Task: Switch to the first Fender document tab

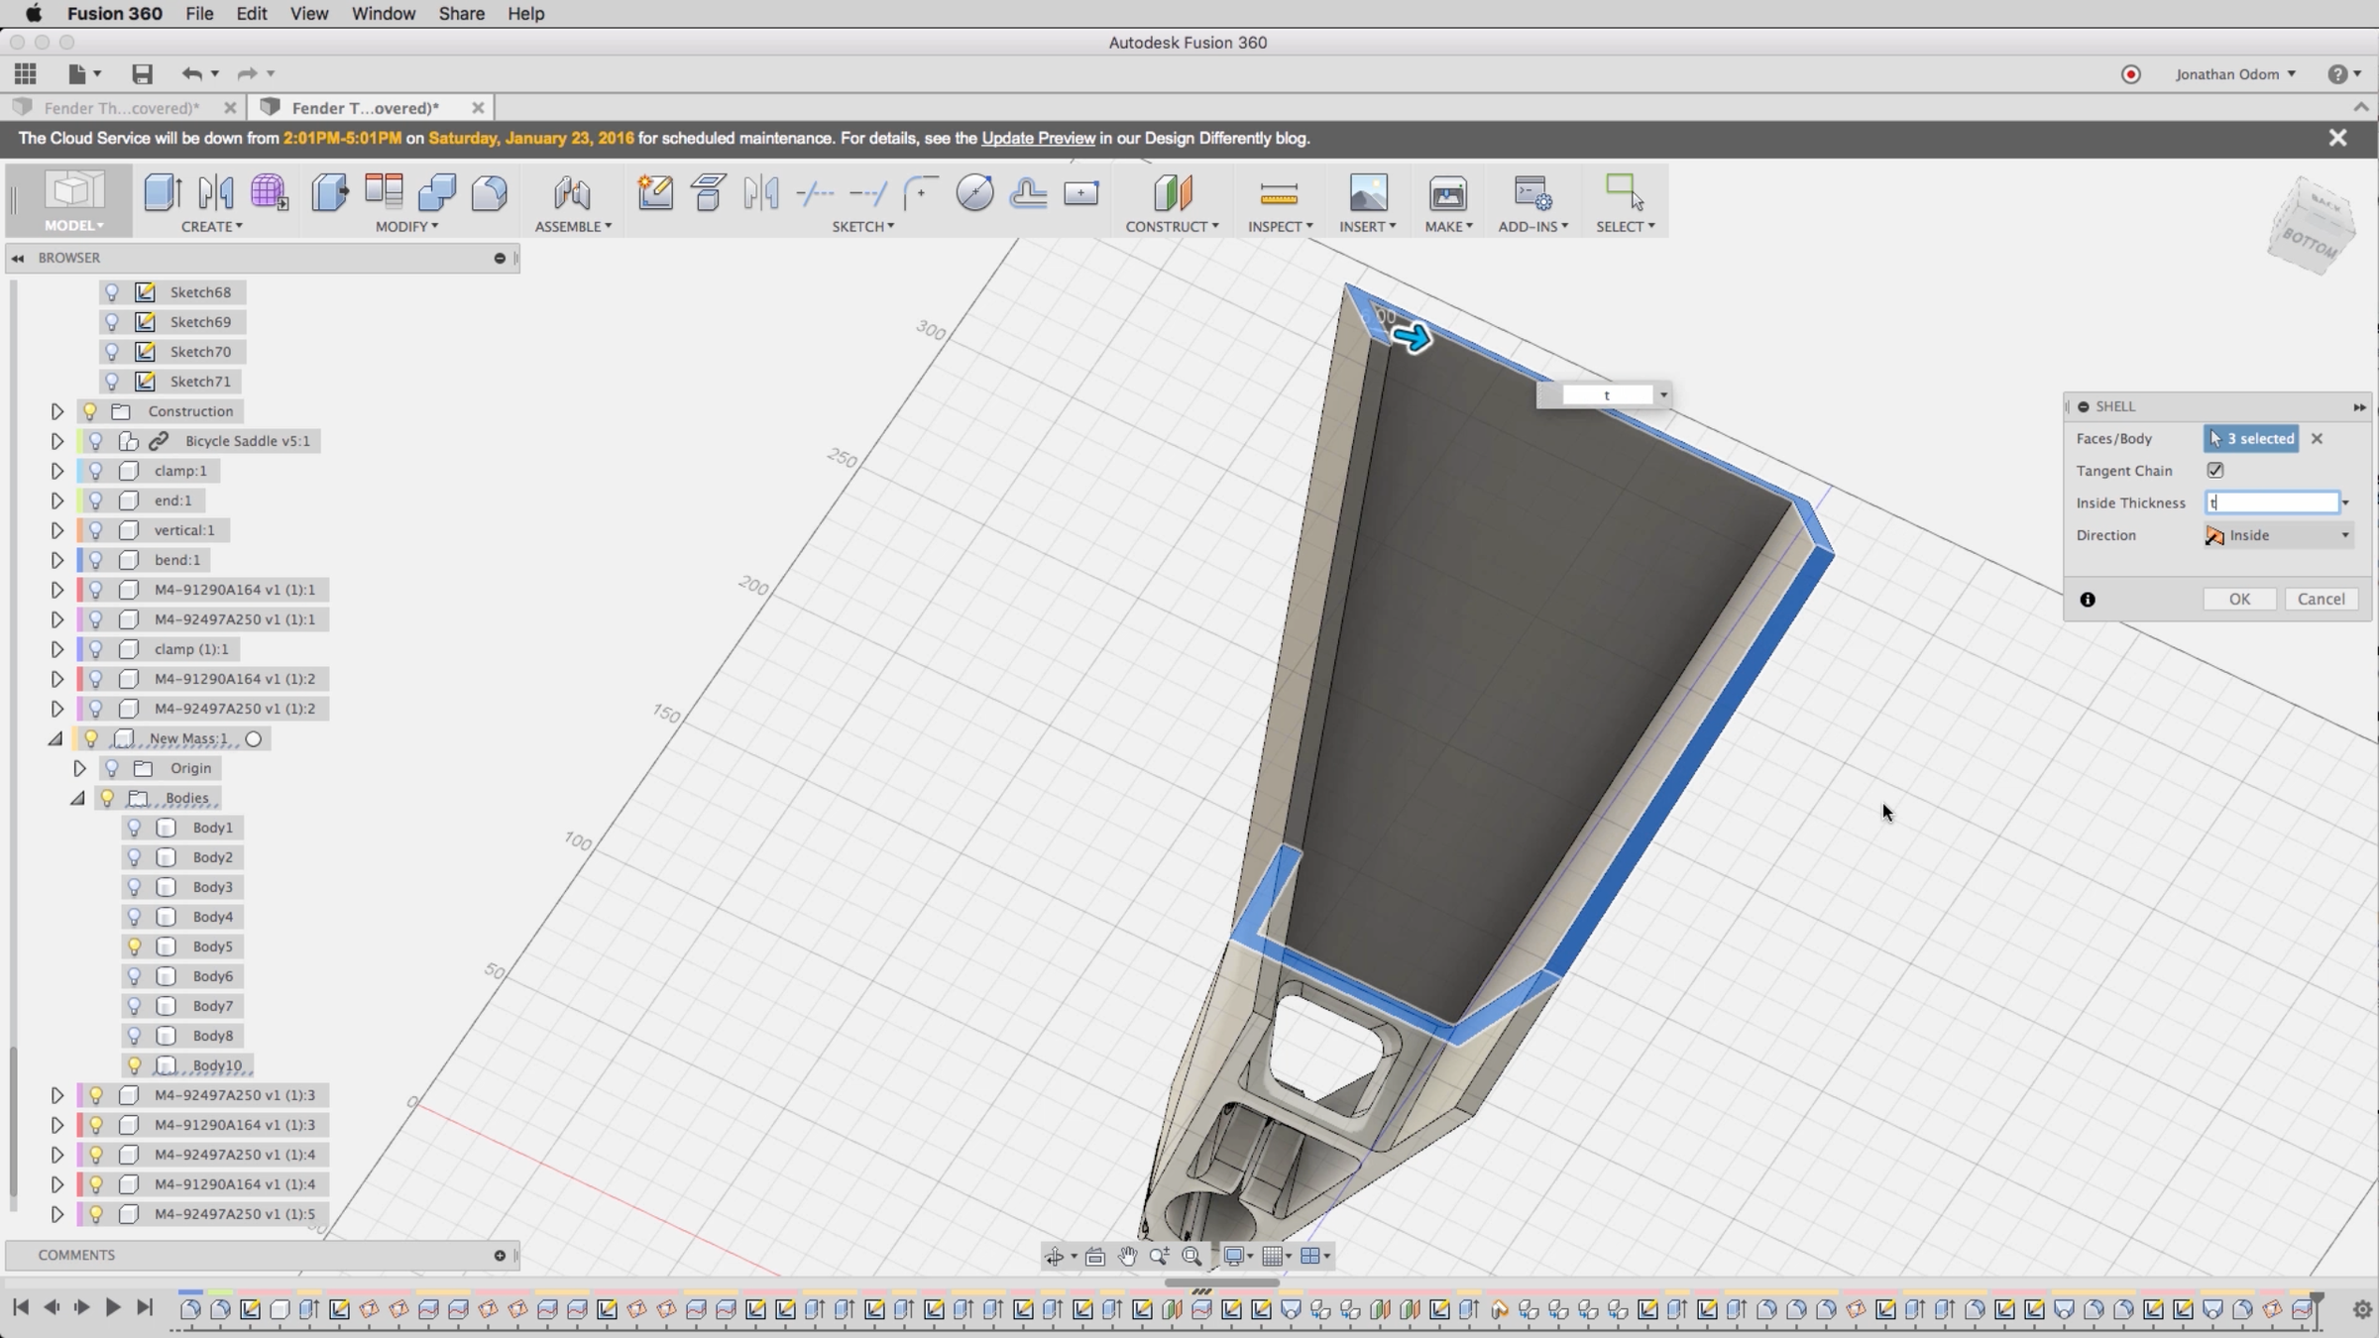Action: [x=121, y=108]
